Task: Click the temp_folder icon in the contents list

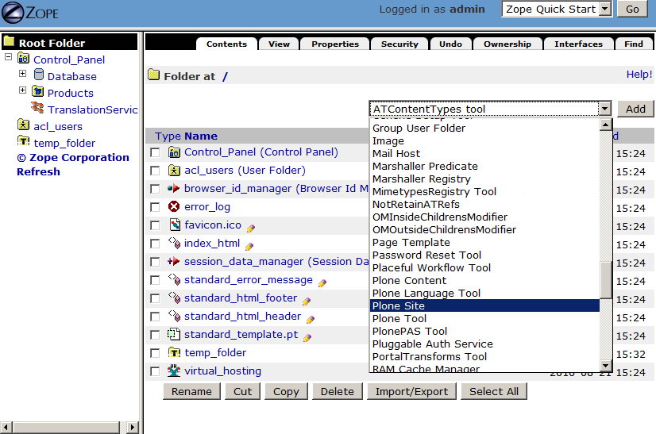Action: [x=174, y=352]
